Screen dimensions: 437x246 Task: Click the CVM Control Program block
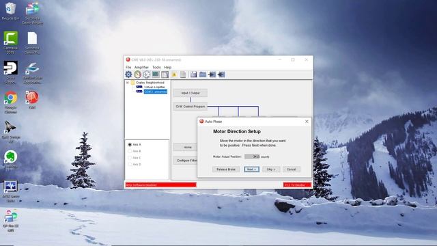tap(191, 107)
